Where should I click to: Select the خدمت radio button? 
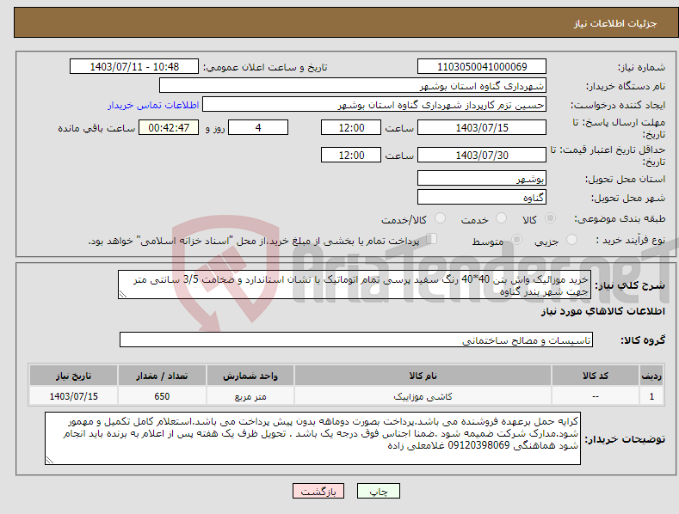point(501,218)
